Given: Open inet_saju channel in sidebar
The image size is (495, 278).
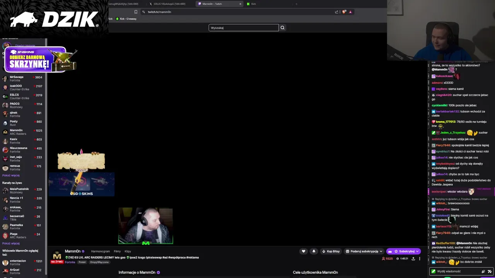Looking at the screenshot, I should (23, 159).
